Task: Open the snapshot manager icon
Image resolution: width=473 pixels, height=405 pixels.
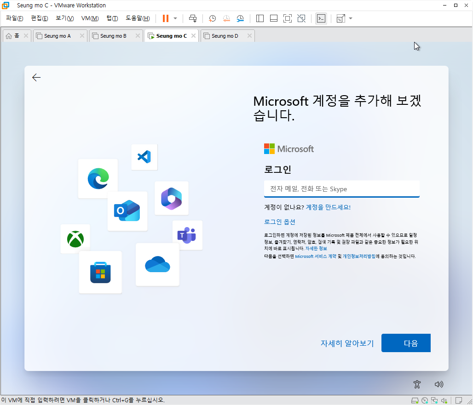Action: click(x=240, y=18)
